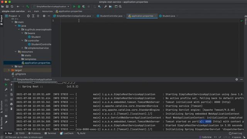
Task: Open settings with the wrench icon in toolbar
Action: pyautogui.click(x=105, y=7)
